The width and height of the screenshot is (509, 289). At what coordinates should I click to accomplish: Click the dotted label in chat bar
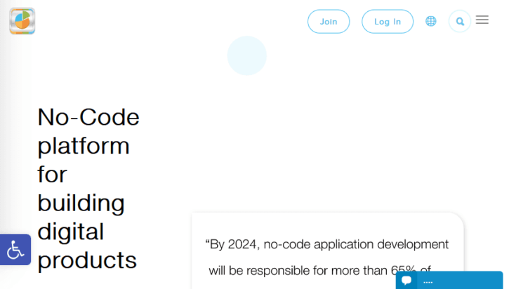point(428,282)
